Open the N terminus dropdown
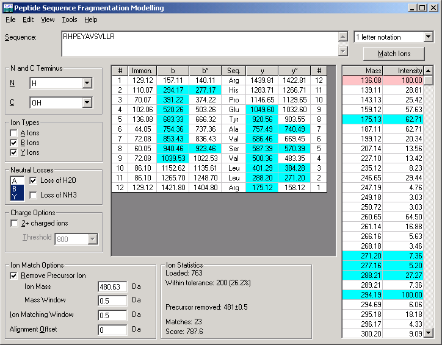Image resolution: width=442 pixels, height=345 pixels. point(87,84)
